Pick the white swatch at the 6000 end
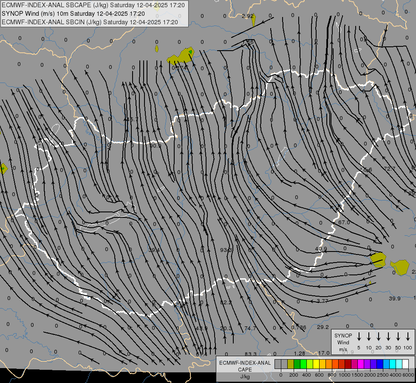 (x=405, y=364)
